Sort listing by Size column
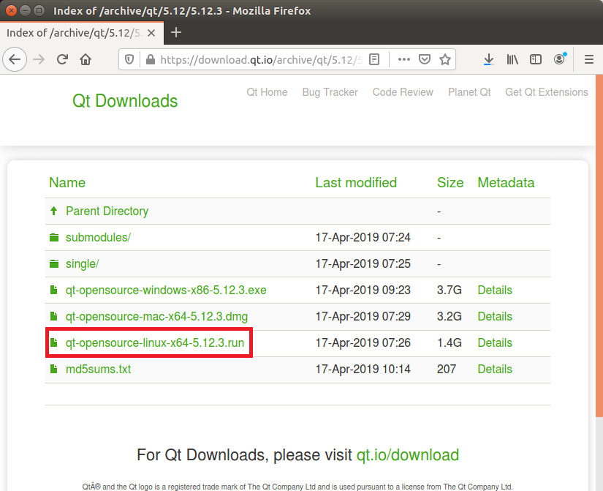The image size is (603, 491). tap(450, 182)
